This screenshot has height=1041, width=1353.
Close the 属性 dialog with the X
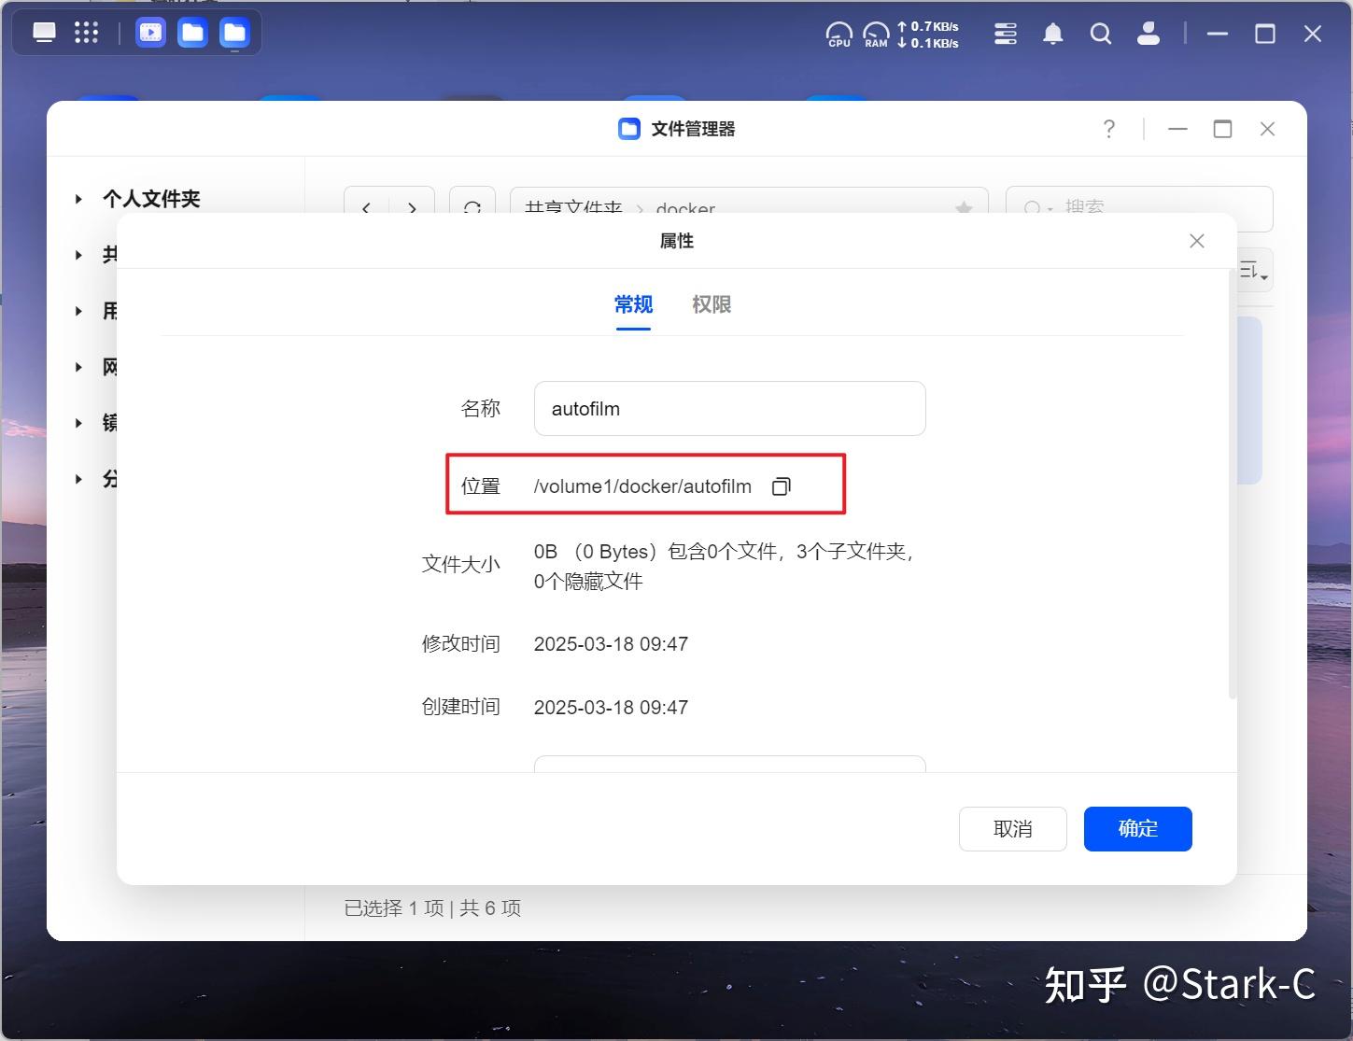(1196, 241)
